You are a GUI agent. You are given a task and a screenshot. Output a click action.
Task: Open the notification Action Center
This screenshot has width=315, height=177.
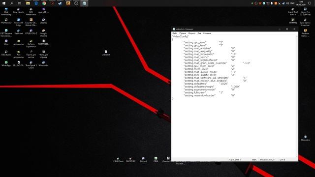310,3
